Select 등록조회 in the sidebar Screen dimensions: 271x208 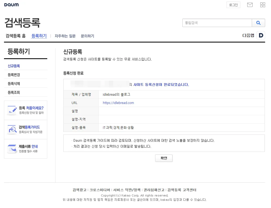(x=14, y=93)
